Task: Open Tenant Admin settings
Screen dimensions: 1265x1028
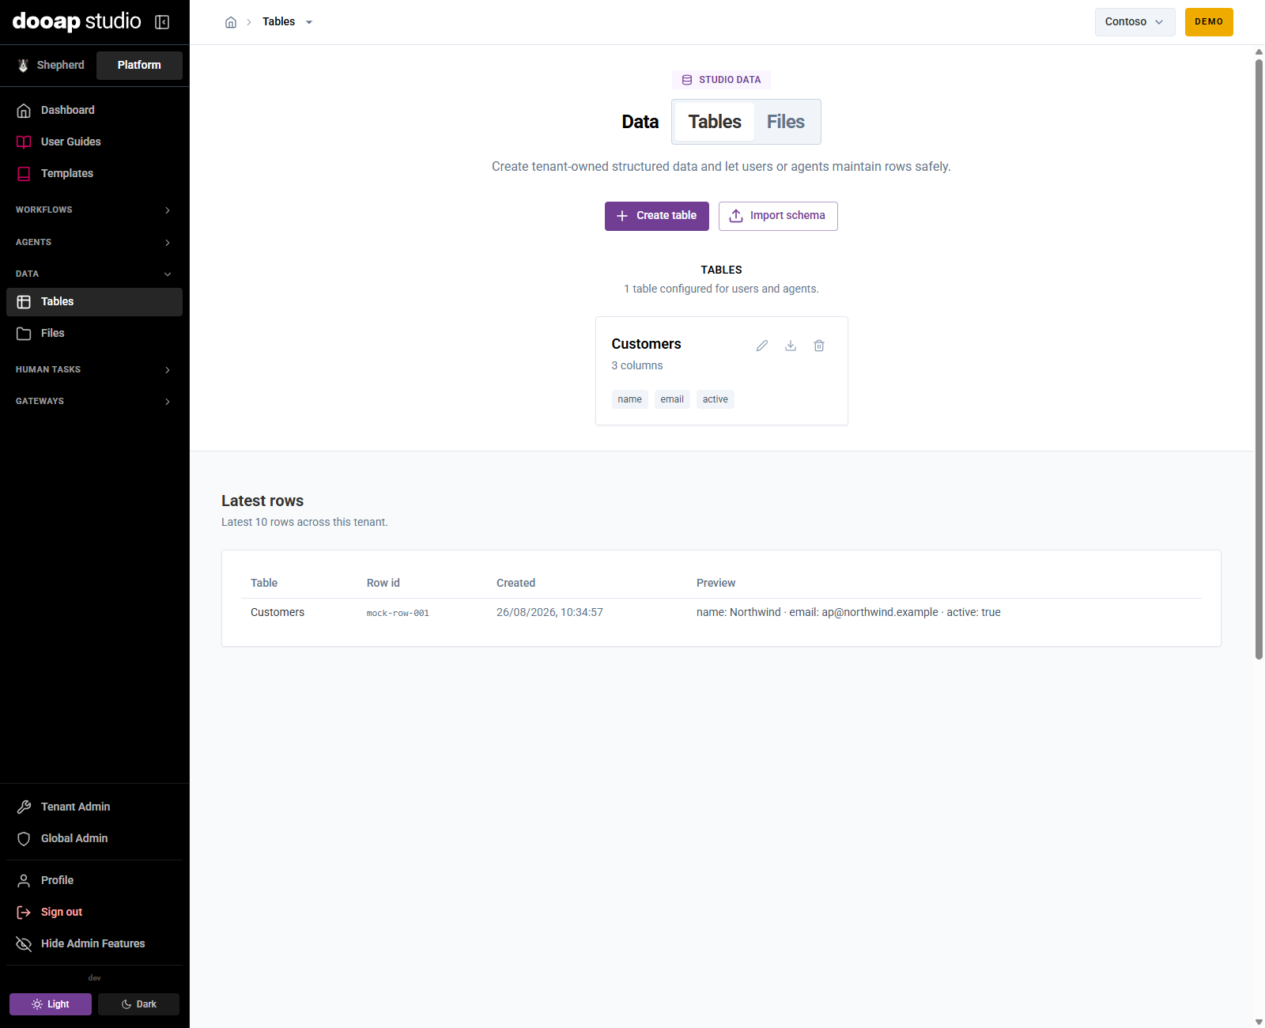Action: pos(94,807)
